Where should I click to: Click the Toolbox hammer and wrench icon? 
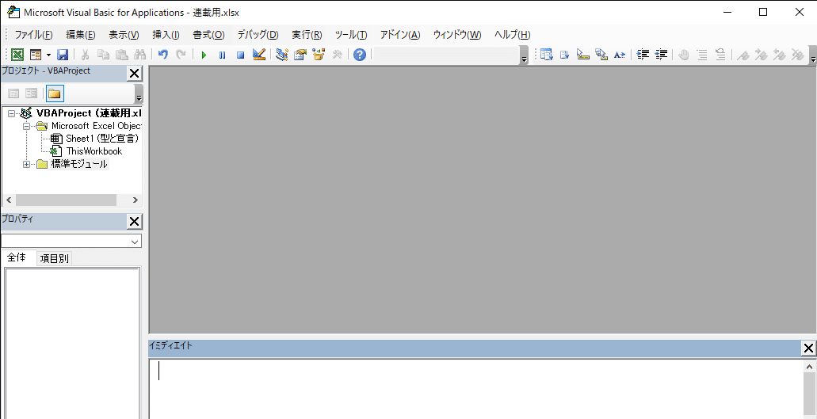[337, 55]
